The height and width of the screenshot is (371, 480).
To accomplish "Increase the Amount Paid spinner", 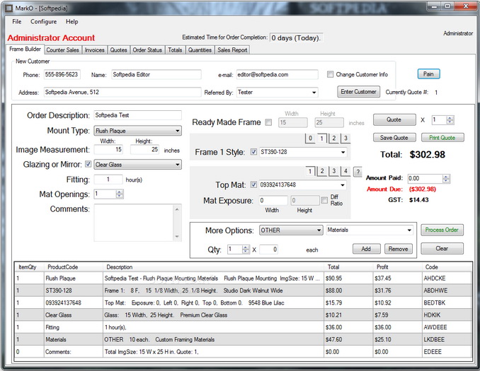I will (445, 177).
